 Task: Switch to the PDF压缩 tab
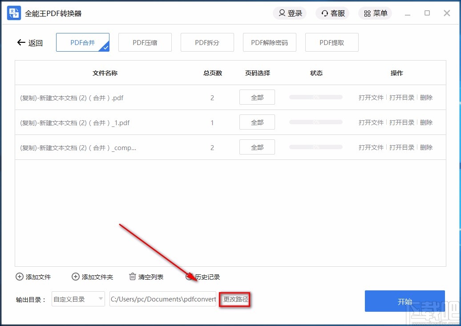145,42
